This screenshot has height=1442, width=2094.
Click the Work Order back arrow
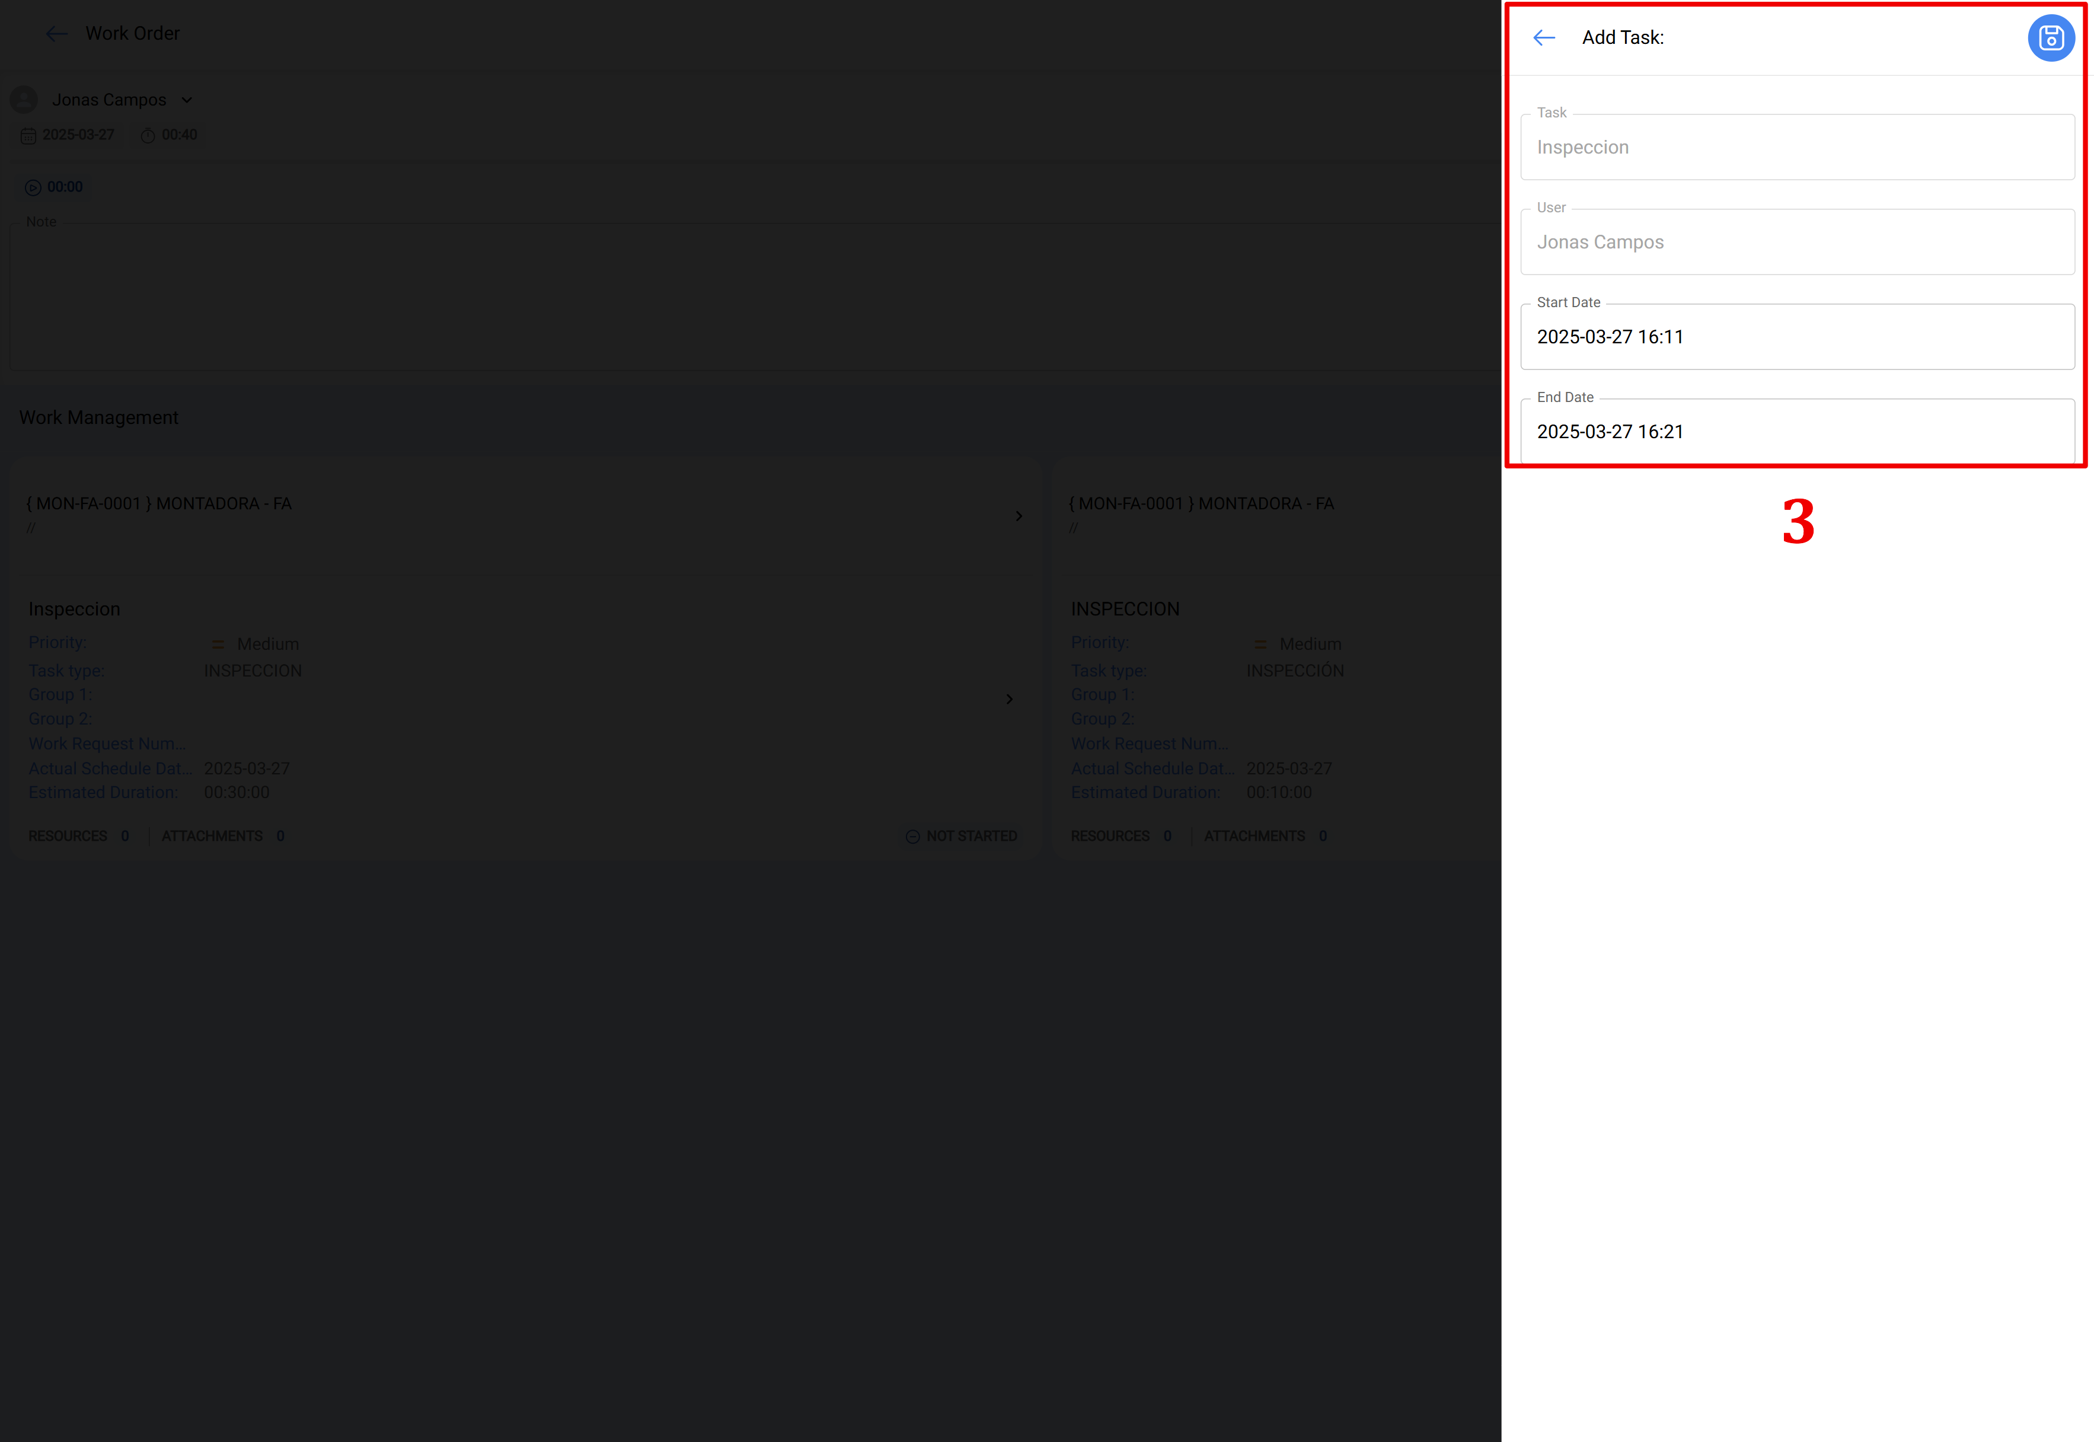point(57,33)
